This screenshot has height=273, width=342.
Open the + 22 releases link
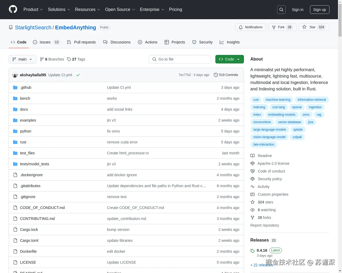pyautogui.click(x=262, y=265)
